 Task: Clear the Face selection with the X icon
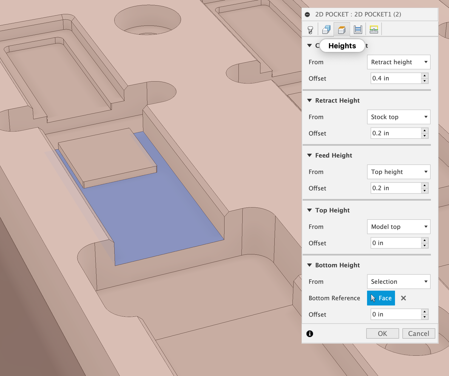[403, 298]
